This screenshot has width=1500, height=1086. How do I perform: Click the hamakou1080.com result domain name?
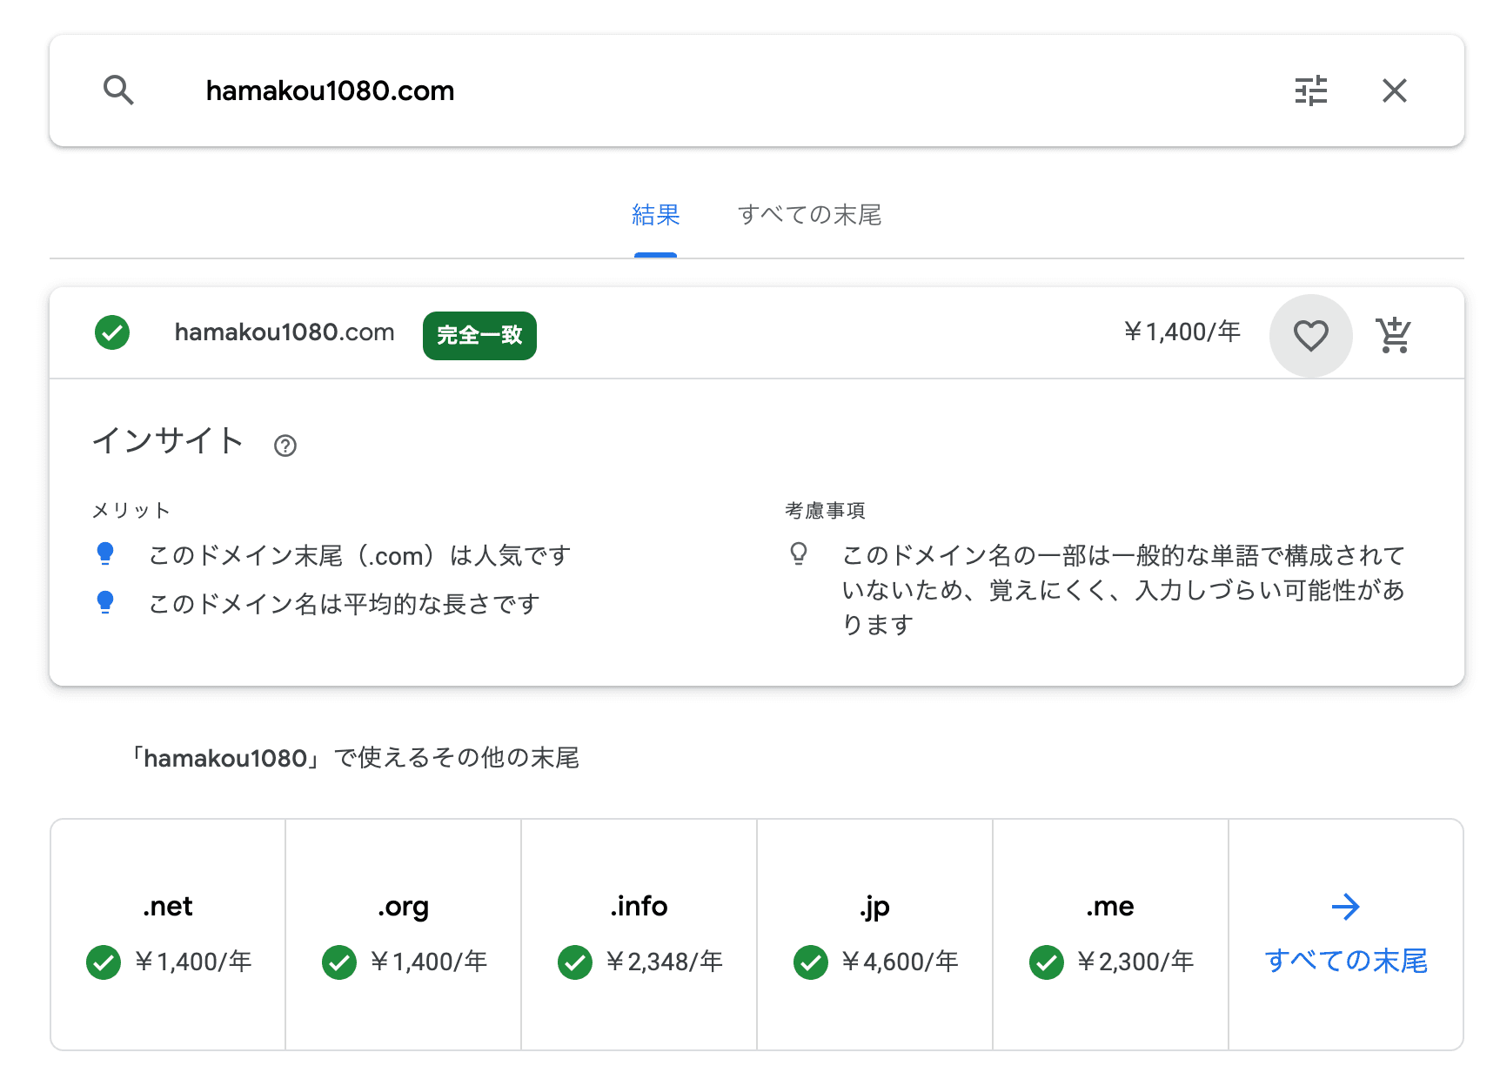click(285, 332)
